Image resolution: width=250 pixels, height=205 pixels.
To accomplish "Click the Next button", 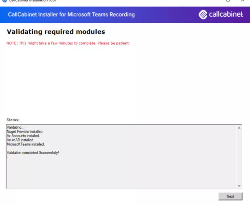I will pos(230,196).
